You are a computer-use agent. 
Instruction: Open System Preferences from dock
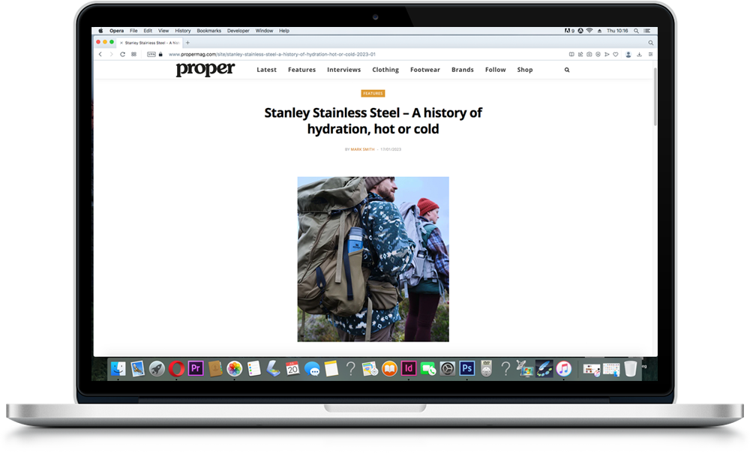(448, 369)
